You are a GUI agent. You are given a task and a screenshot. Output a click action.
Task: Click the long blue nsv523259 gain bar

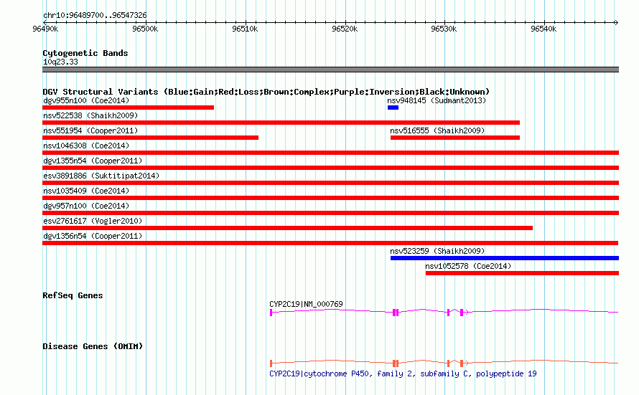[505, 258]
